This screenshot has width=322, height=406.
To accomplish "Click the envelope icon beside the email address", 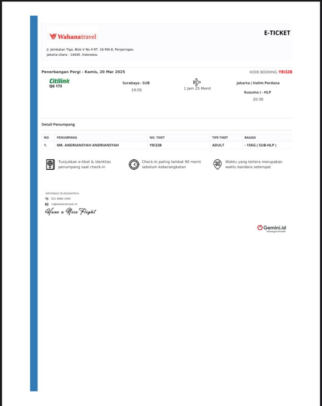I will click(x=47, y=204).
